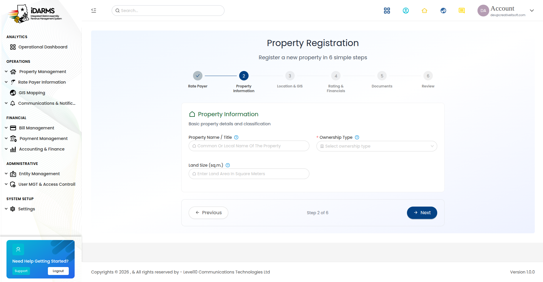Click help icon beside Property Name / Title
This screenshot has height=282, width=543.
[x=236, y=137]
